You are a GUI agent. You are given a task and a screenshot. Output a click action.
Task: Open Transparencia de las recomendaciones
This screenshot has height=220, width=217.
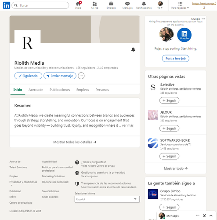[106, 183]
